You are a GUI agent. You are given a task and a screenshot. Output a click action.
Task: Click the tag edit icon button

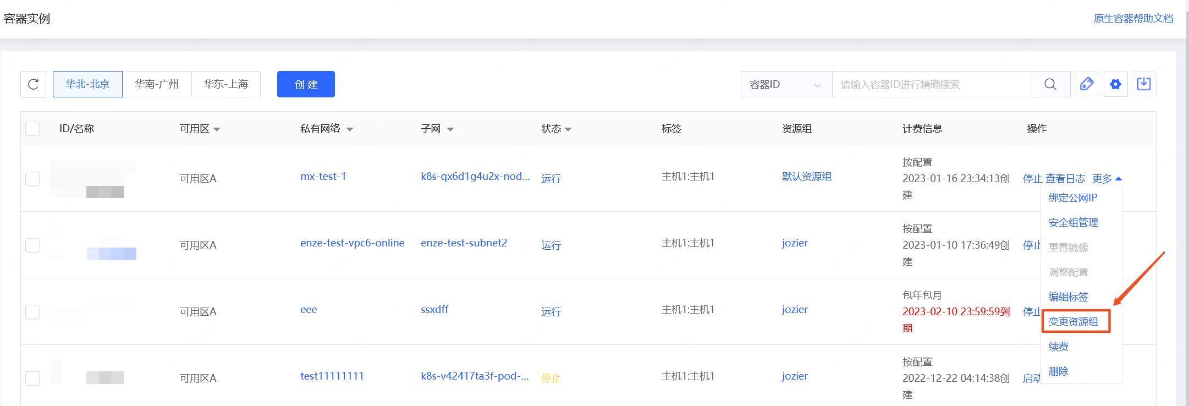pos(1087,84)
